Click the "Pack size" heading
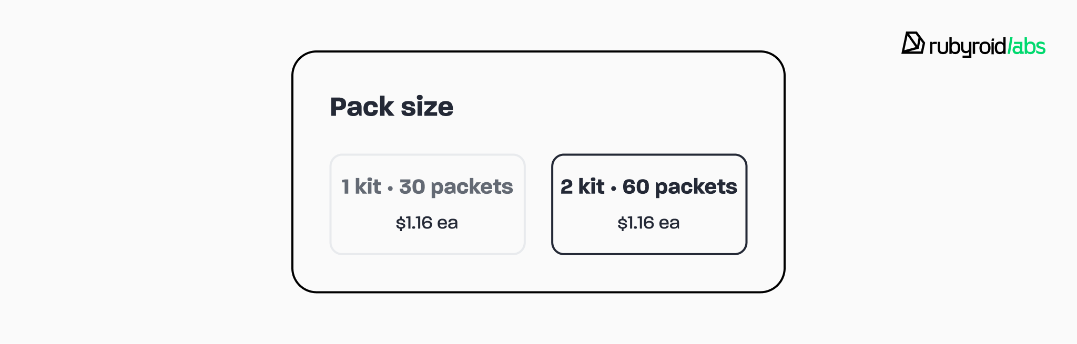This screenshot has height=344, width=1077. pyautogui.click(x=391, y=107)
